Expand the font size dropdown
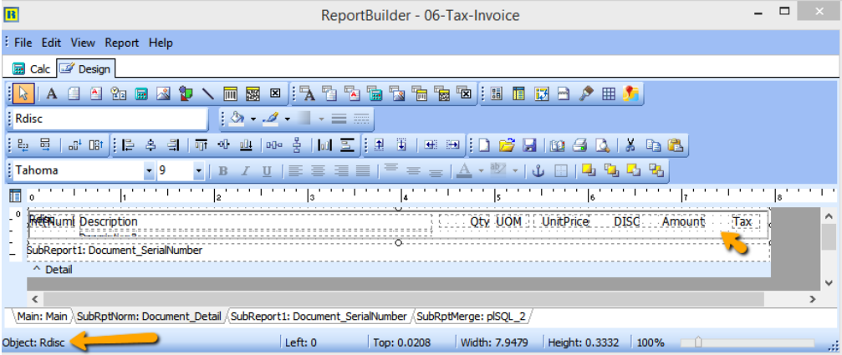Image resolution: width=842 pixels, height=355 pixels. [x=198, y=171]
